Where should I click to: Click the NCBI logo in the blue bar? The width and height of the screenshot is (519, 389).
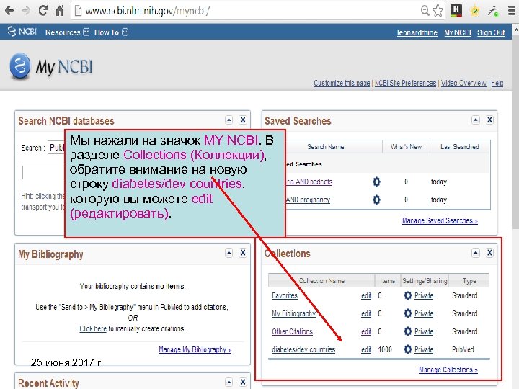point(22,32)
